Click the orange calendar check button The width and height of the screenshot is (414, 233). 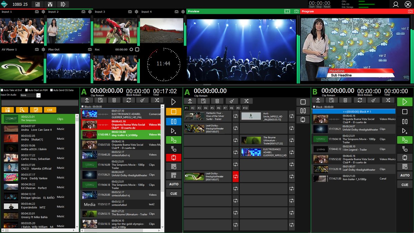[x=36, y=110]
